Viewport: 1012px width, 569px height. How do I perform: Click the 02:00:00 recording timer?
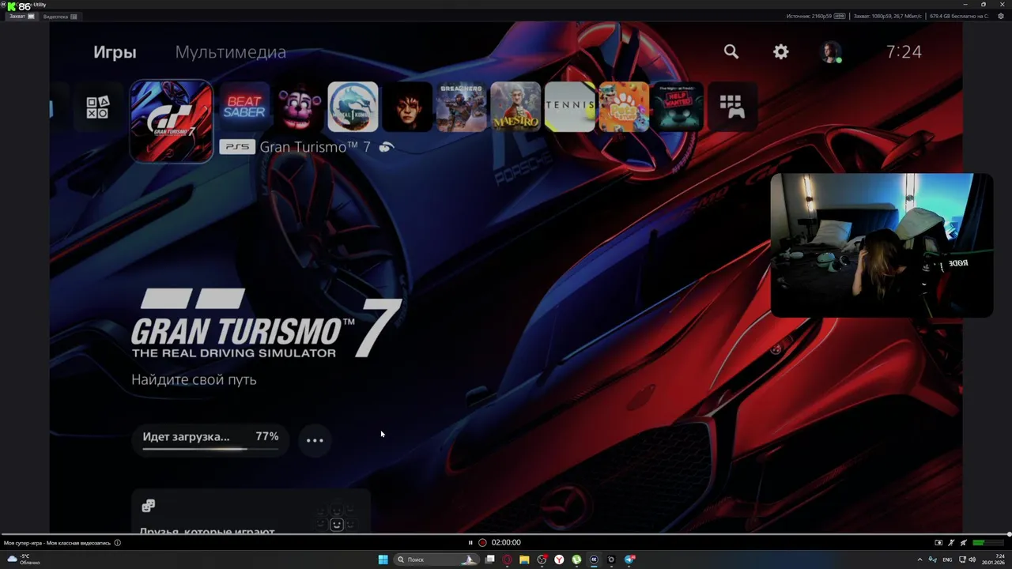coord(506,542)
